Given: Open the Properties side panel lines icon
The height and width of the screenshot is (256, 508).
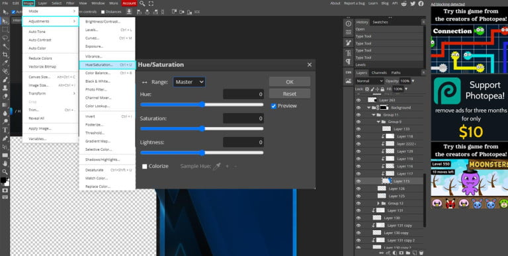Looking at the screenshot, I should pyautogui.click(x=349, y=32).
